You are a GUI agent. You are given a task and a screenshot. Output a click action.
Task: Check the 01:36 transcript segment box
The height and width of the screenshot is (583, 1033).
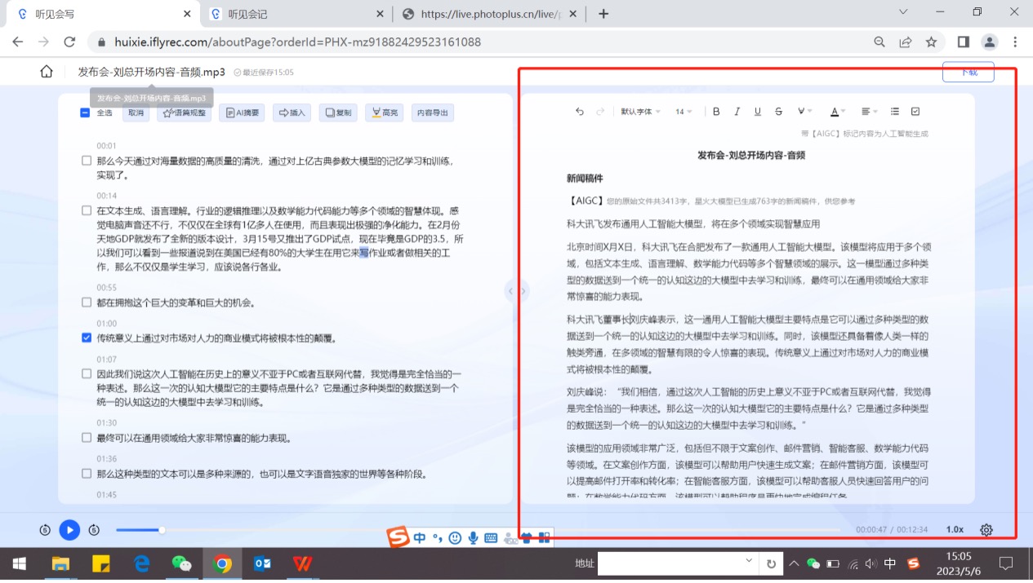pyautogui.click(x=87, y=473)
